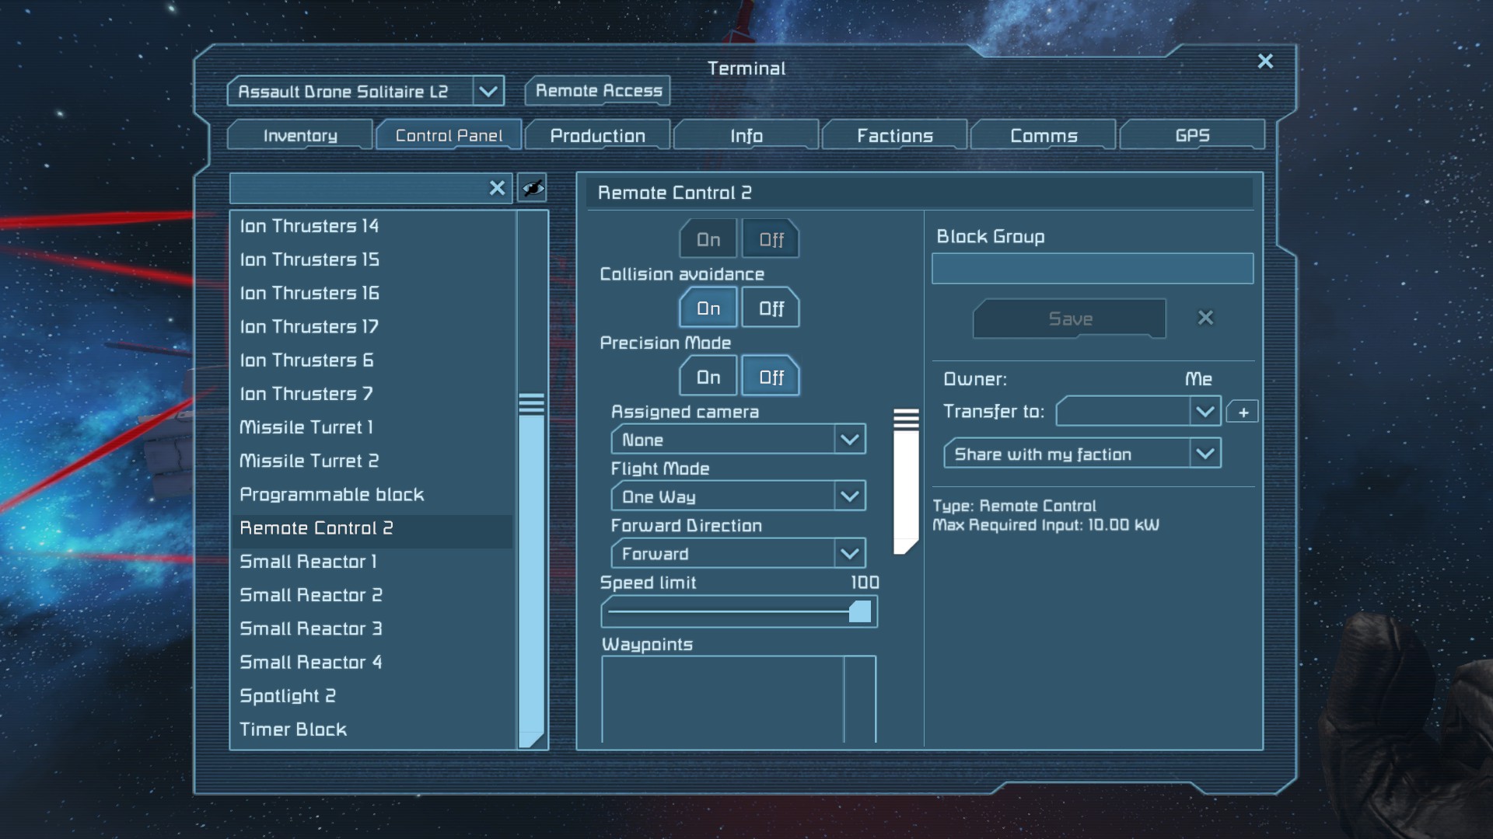The image size is (1493, 839).
Task: Select Programmable block in the list
Action: click(332, 495)
